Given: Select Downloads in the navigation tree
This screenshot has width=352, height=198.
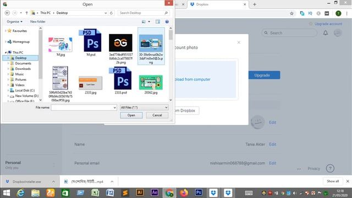Looking at the screenshot, I should (x=23, y=69).
